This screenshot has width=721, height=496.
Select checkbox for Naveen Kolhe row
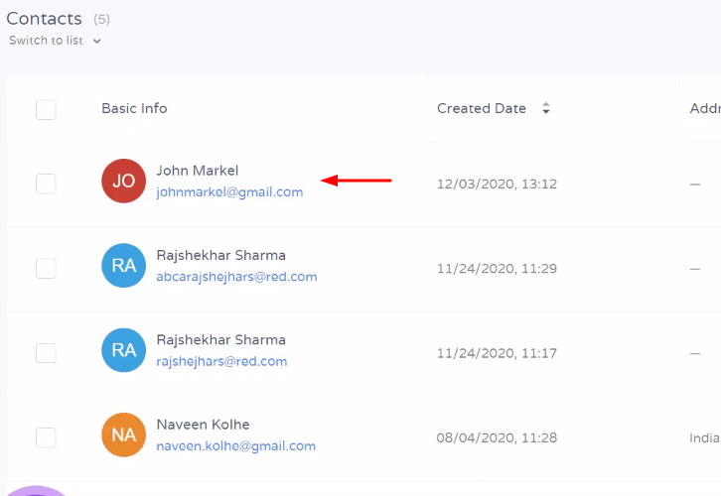pos(46,437)
